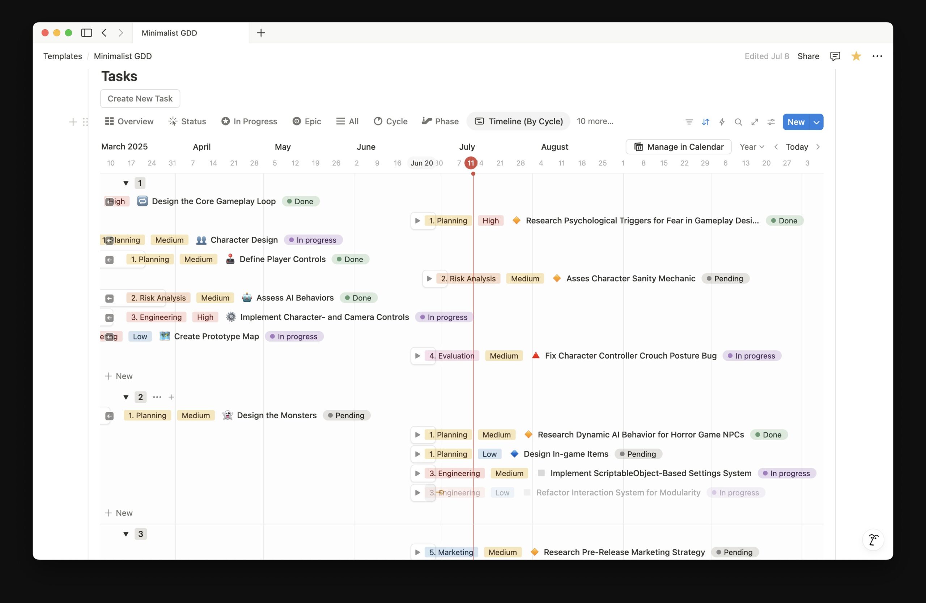926x603 pixels.
Task: Show previous timeline period arrow
Action: click(x=776, y=146)
